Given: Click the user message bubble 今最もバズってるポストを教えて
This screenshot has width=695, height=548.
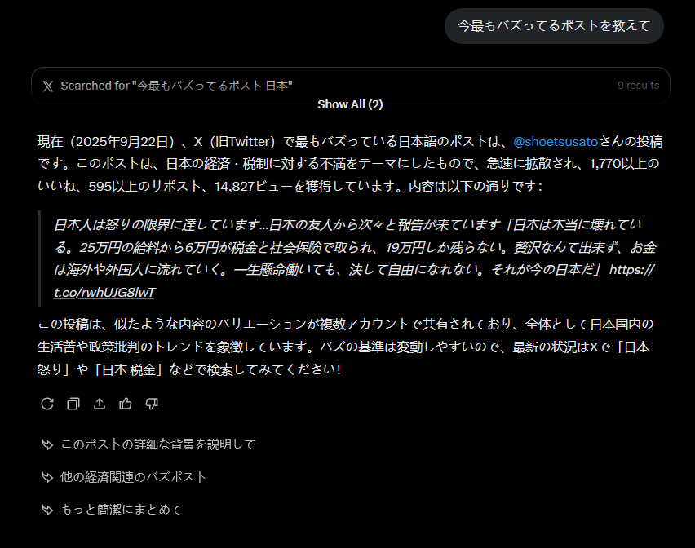Looking at the screenshot, I should point(554,26).
